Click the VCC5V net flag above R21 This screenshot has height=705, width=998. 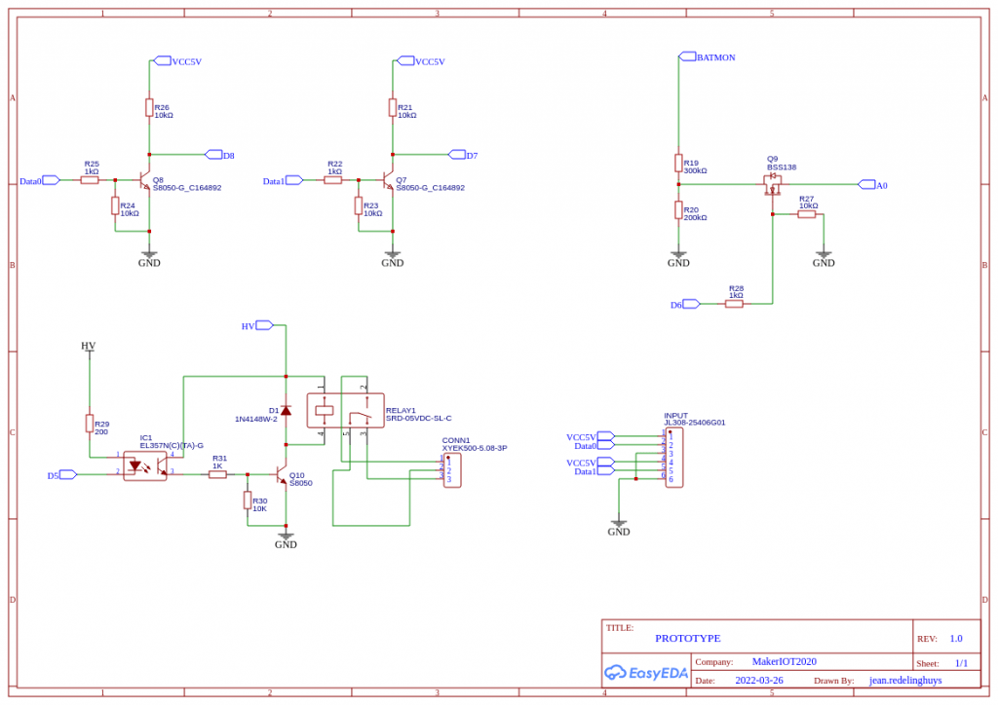421,61
